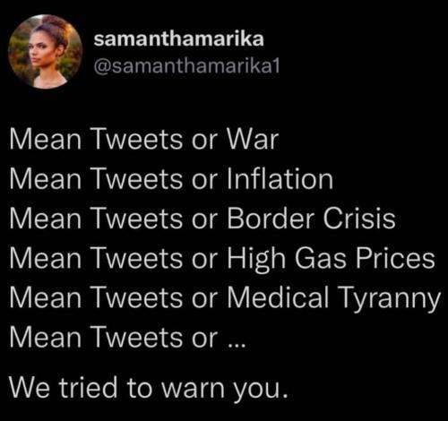Click the word 'Inflation'
The height and width of the screenshot is (421, 448).
point(280,179)
